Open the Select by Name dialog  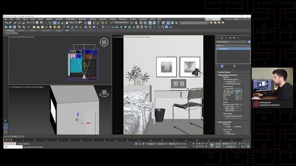tap(41, 23)
